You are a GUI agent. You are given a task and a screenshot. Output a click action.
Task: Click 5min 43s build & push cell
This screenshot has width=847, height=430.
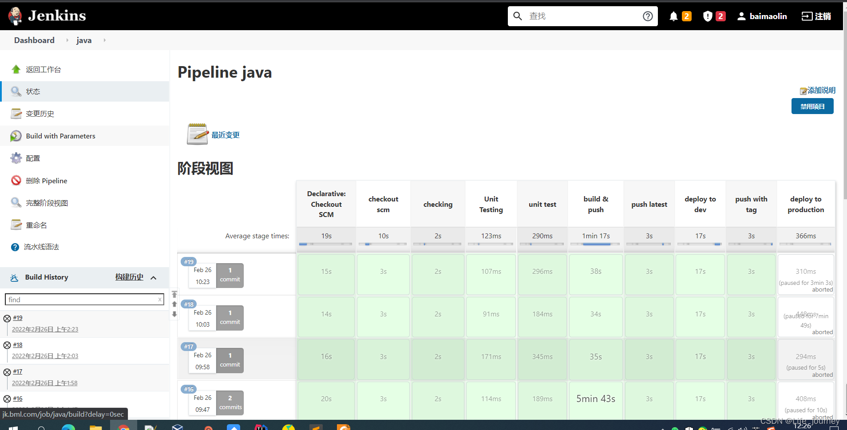(x=596, y=400)
